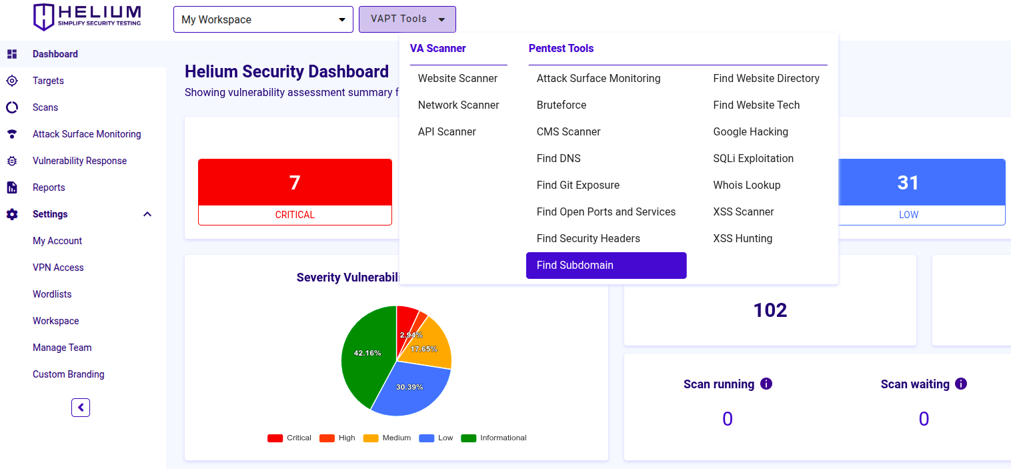The image size is (1011, 469).
Task: Open the Custom Branding settings page
Action: click(69, 374)
